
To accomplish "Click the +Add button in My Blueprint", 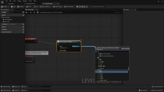I will (4, 12).
